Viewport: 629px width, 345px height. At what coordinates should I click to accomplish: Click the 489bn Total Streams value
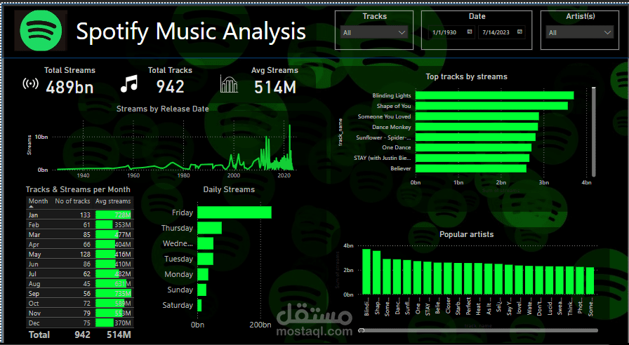click(x=69, y=86)
